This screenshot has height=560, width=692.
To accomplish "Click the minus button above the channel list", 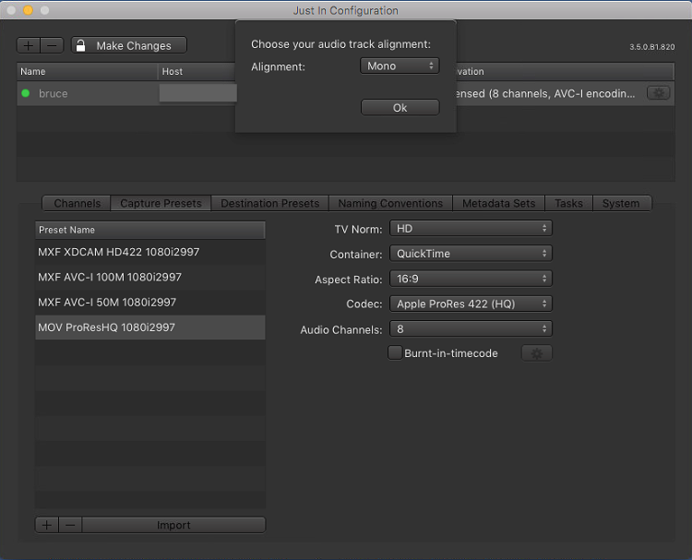I will 52,45.
